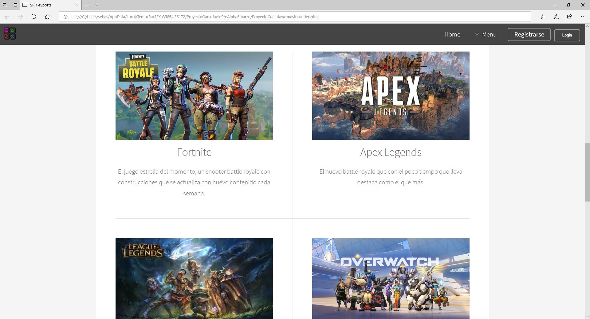Click the scrollbar up arrow
This screenshot has height=319, width=590.
point(587,26)
